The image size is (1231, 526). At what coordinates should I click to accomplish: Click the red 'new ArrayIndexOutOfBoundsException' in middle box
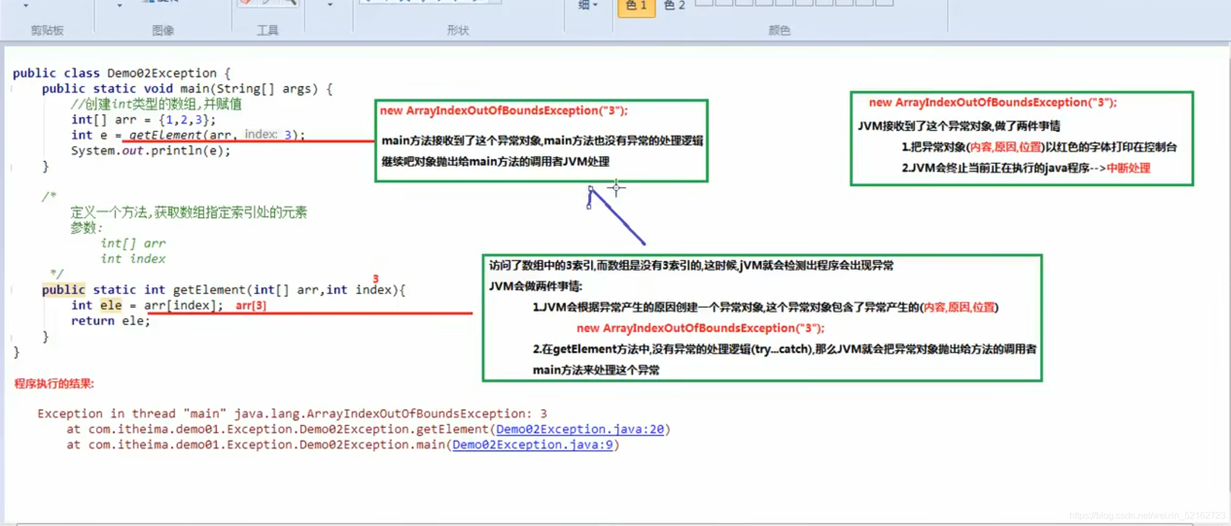pos(504,110)
